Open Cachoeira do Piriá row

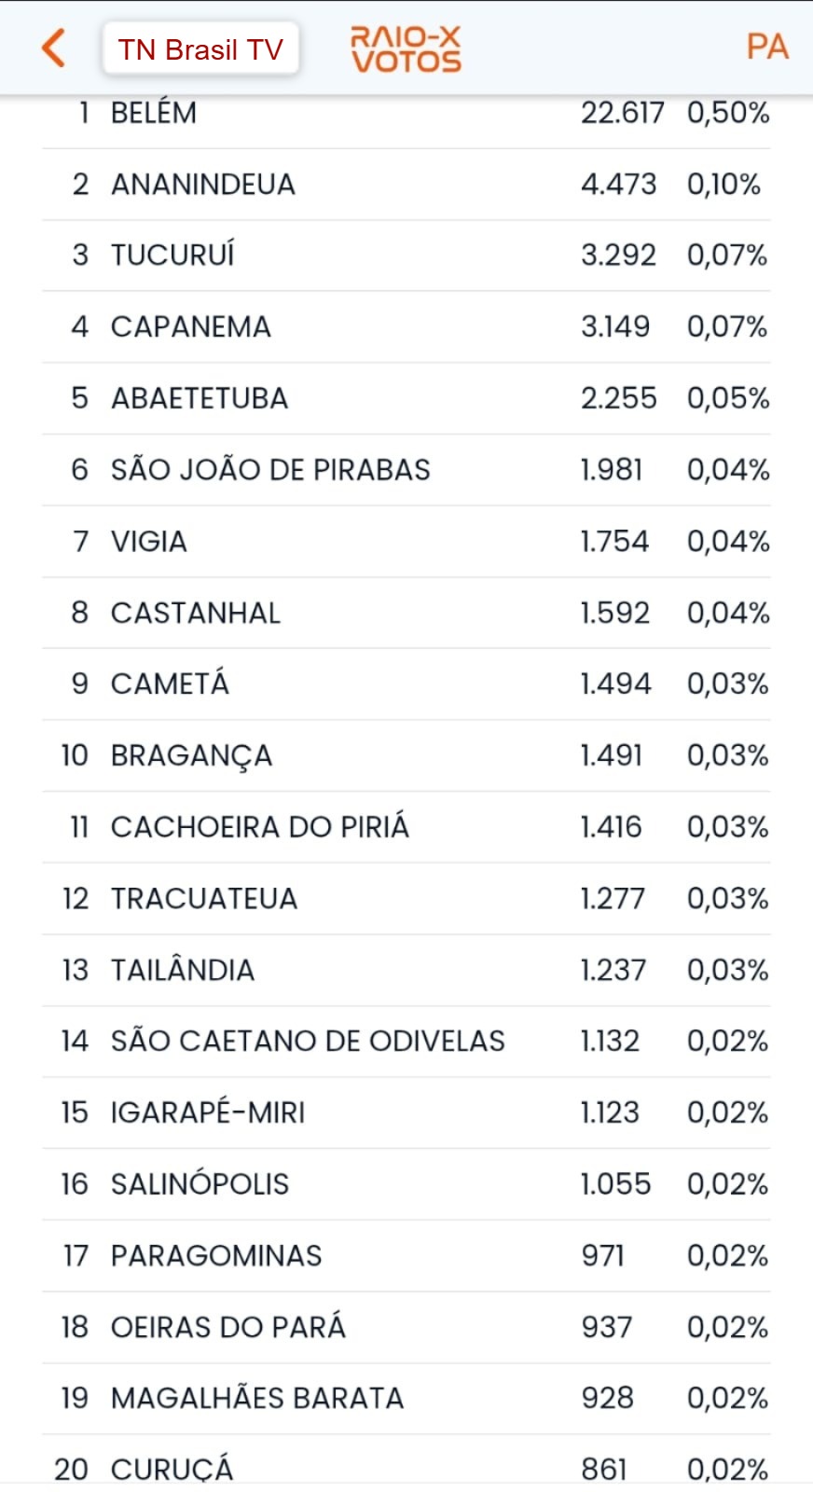pos(406,827)
